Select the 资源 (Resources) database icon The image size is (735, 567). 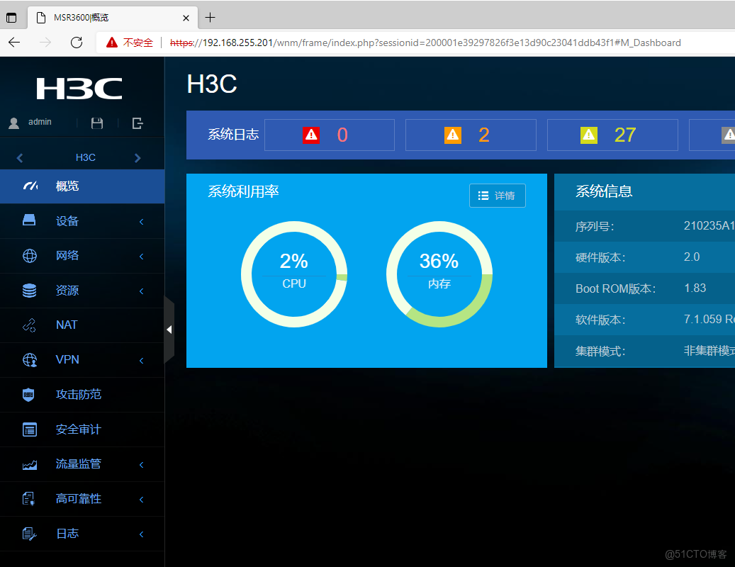[x=28, y=291]
